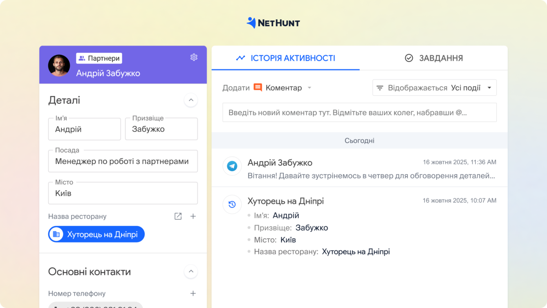This screenshot has width=547, height=308.
Task: Click the Хуторець на Дніпрі restaurant chip
Action: point(96,234)
